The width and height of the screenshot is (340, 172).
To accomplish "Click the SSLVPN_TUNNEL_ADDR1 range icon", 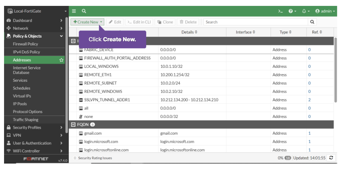I will point(81,100).
